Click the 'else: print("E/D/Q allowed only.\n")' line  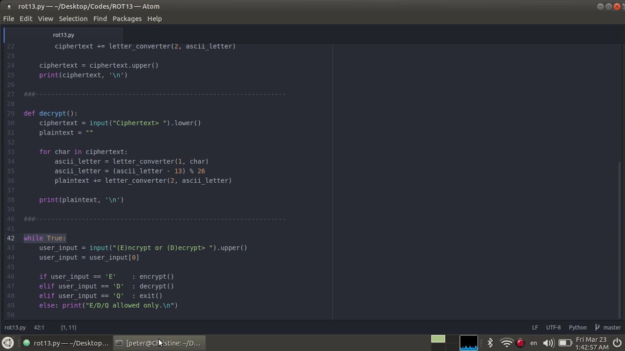tap(108, 305)
